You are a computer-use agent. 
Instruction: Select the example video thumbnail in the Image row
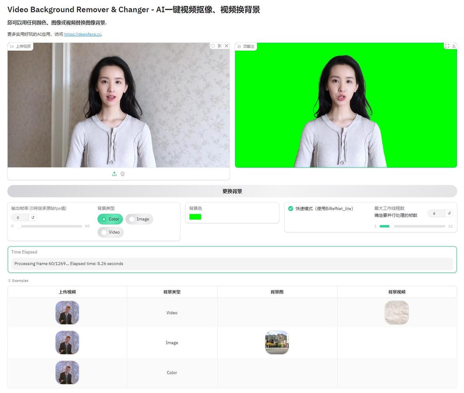[67, 342]
